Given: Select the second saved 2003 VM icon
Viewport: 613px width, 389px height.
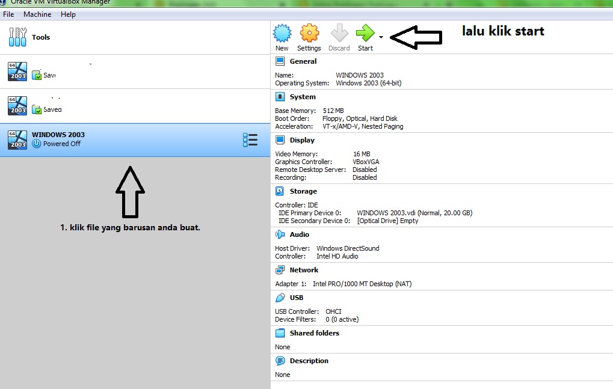Looking at the screenshot, I should (x=17, y=106).
